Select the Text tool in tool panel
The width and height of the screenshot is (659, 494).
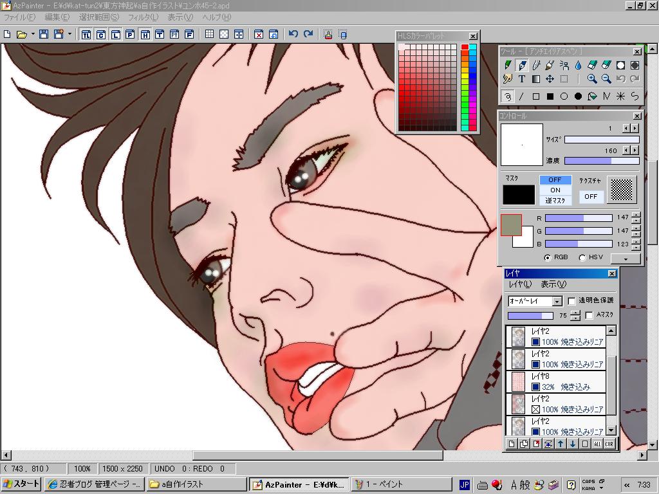click(x=522, y=79)
